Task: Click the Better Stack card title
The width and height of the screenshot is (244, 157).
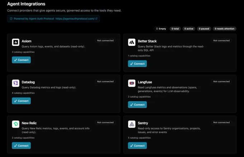Action: (147, 41)
